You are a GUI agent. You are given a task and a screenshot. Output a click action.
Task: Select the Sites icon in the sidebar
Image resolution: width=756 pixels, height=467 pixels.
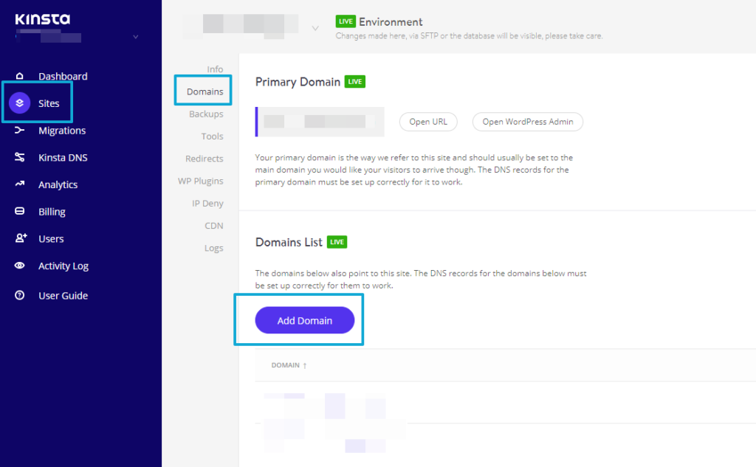coord(21,103)
